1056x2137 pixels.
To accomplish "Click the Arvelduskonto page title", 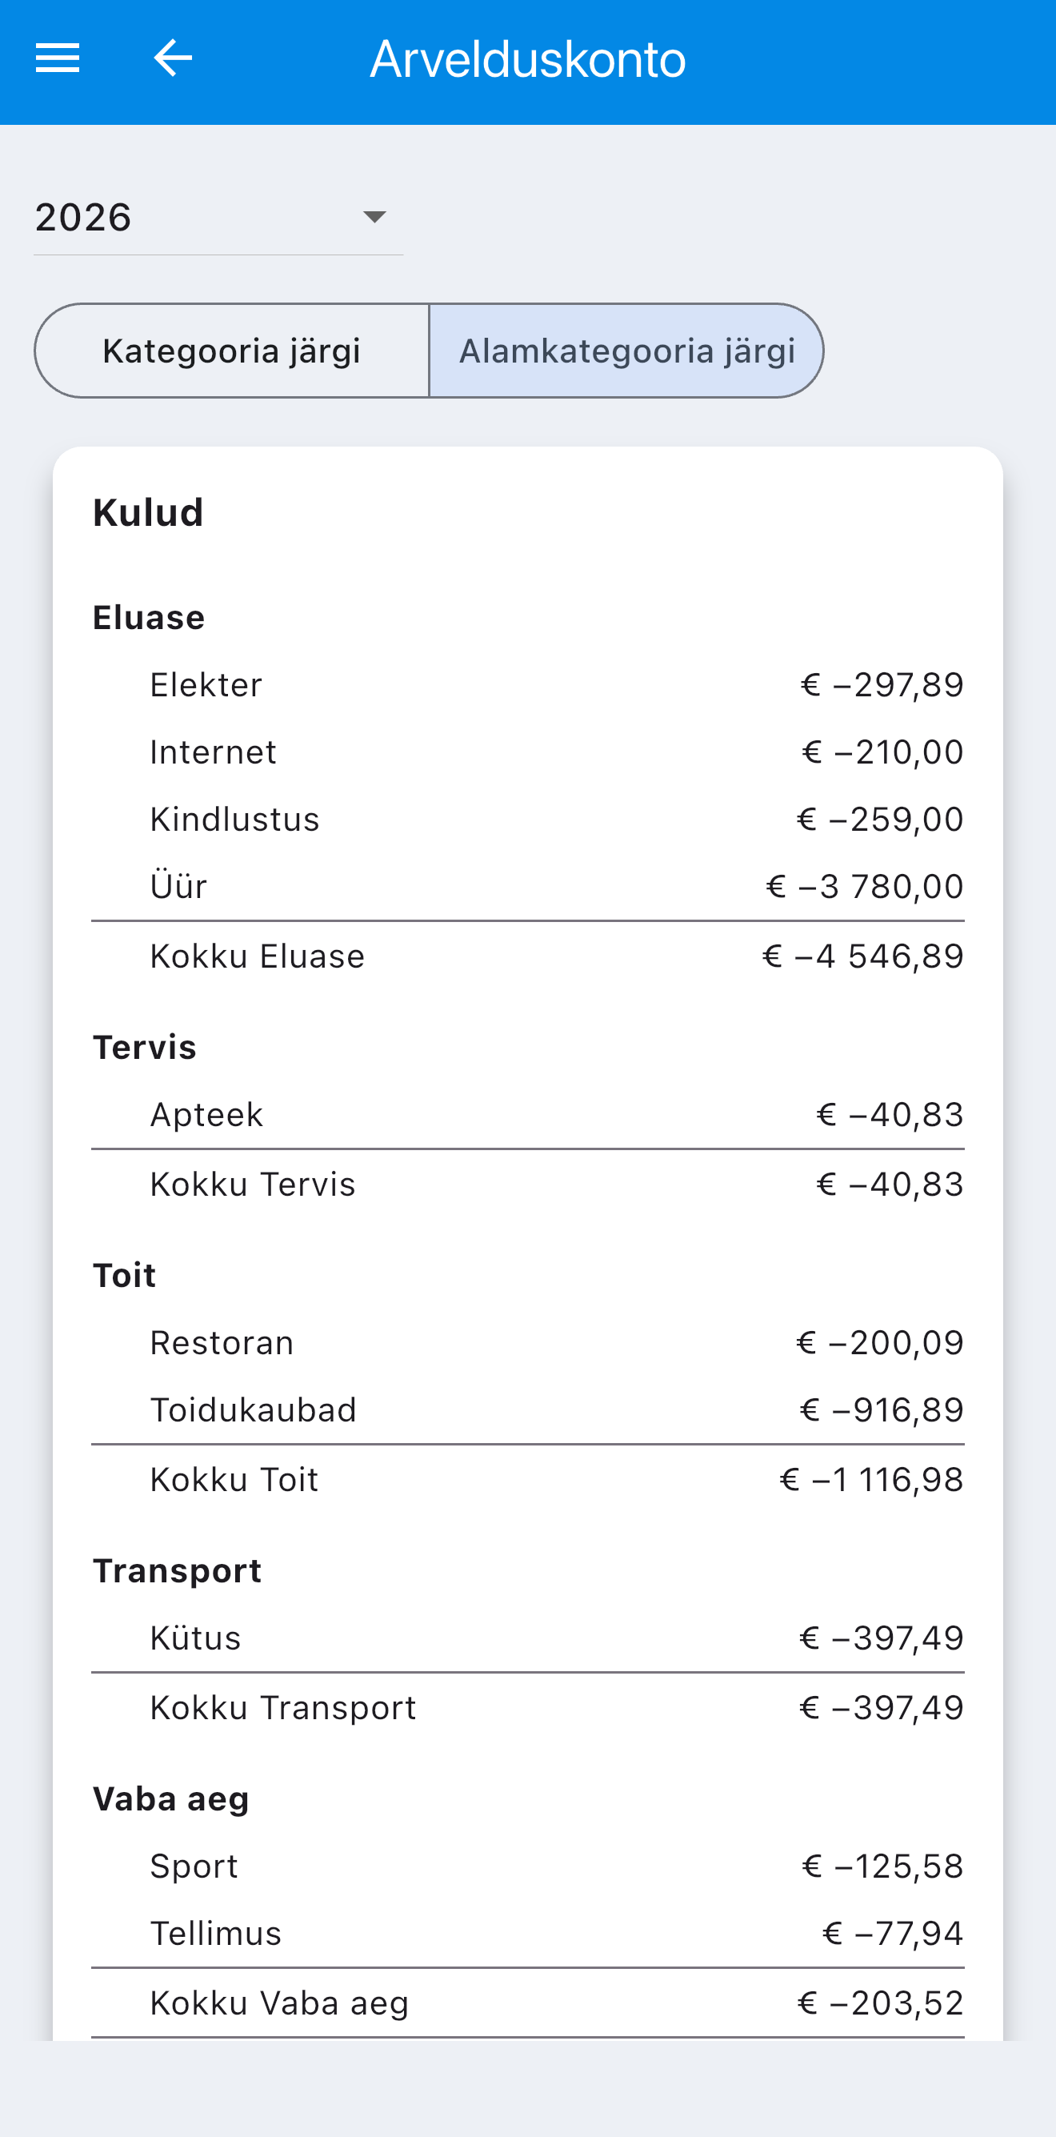I will click(x=528, y=59).
